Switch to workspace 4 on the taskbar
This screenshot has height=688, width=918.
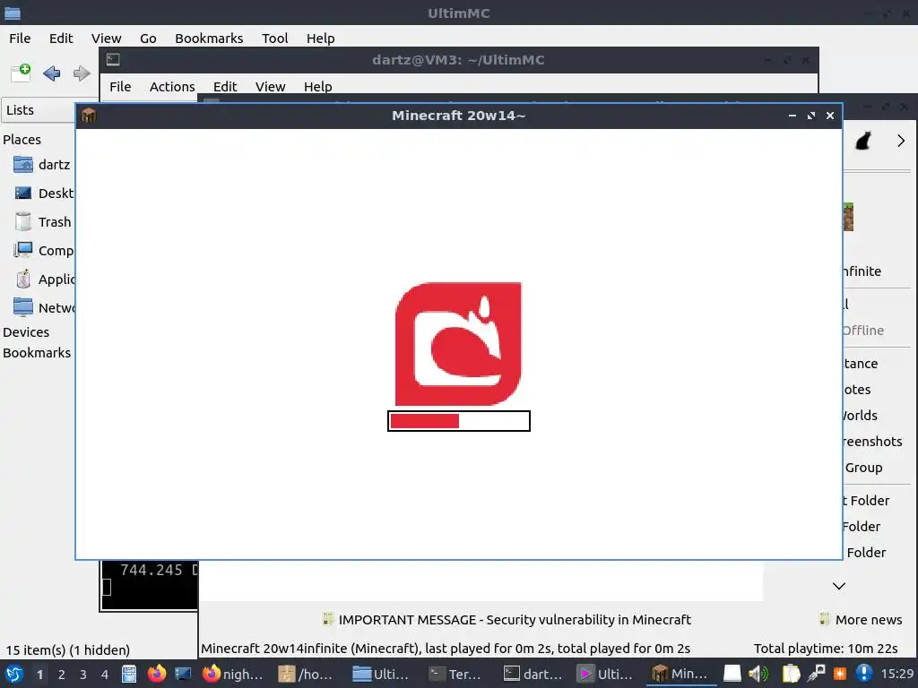104,675
